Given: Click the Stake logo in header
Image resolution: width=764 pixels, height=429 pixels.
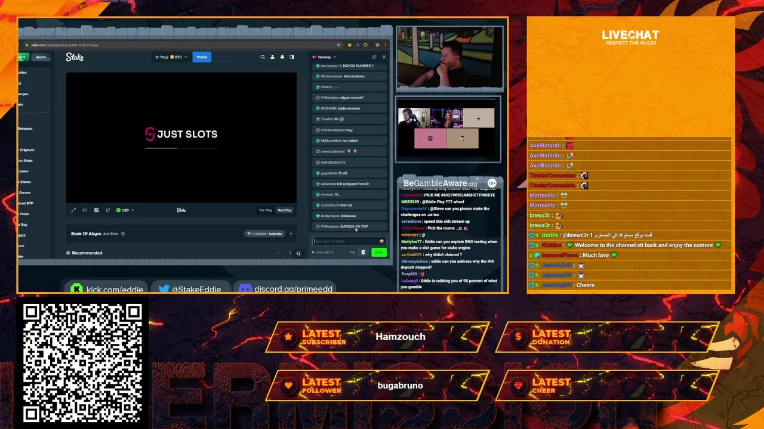Looking at the screenshot, I should tap(75, 57).
